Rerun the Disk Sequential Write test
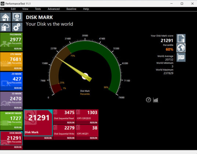 click(71, 138)
